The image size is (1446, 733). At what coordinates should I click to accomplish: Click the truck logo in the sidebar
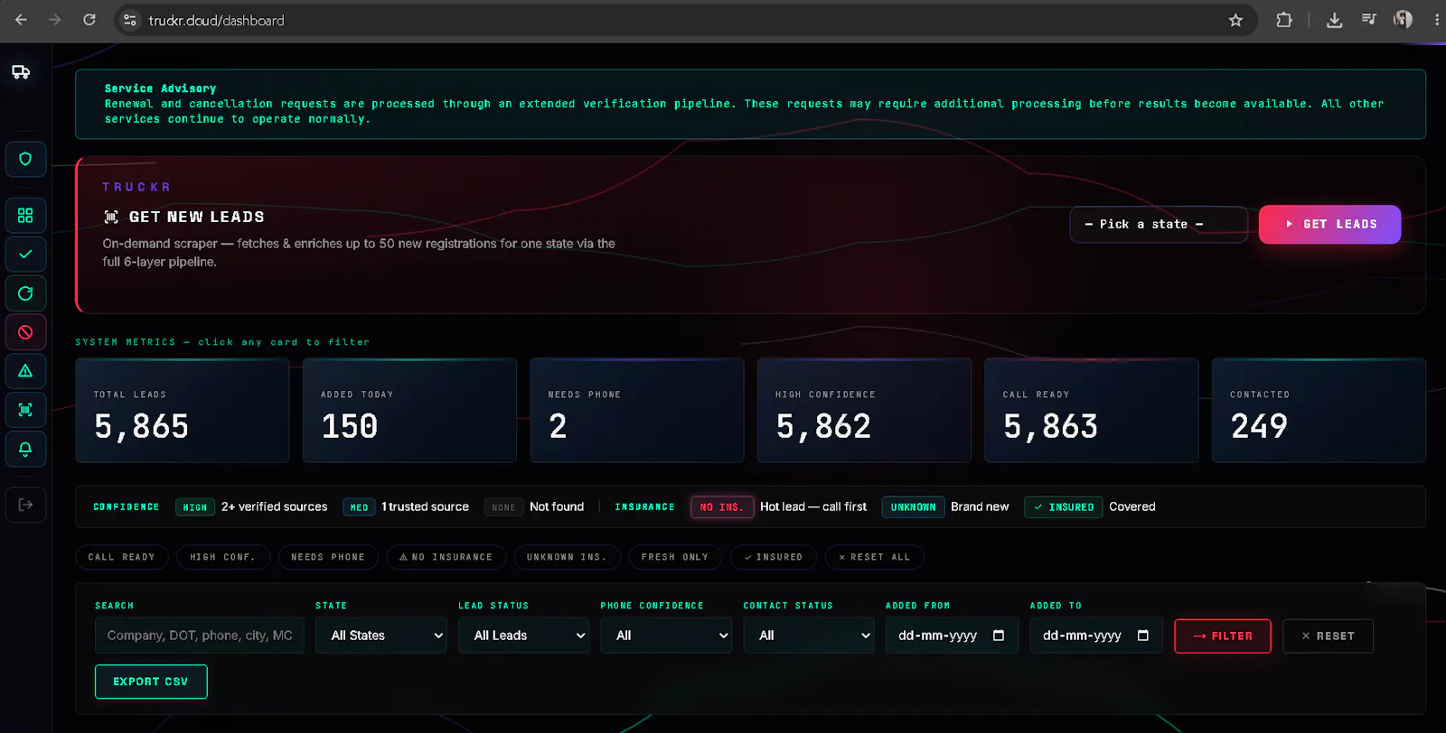click(x=21, y=72)
